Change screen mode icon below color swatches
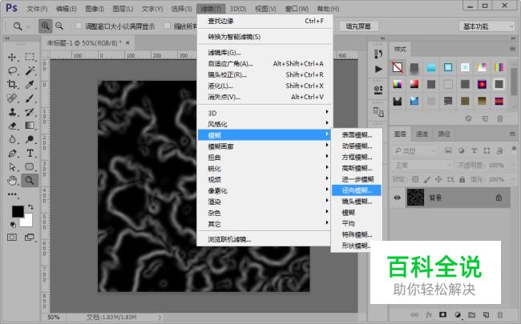This screenshot has height=324, width=521. tap(30, 237)
